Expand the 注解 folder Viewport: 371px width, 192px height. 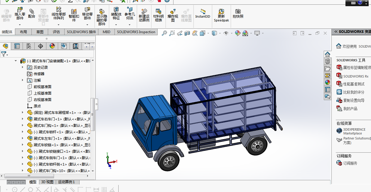coord(23,80)
